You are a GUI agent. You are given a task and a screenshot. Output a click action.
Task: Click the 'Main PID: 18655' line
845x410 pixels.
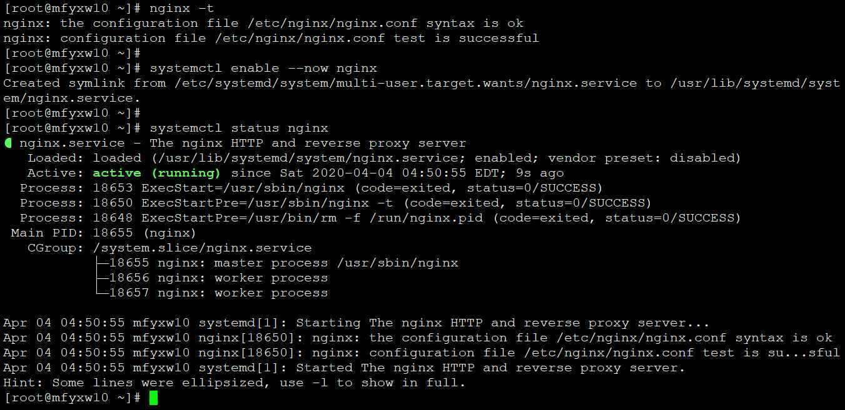coord(103,233)
